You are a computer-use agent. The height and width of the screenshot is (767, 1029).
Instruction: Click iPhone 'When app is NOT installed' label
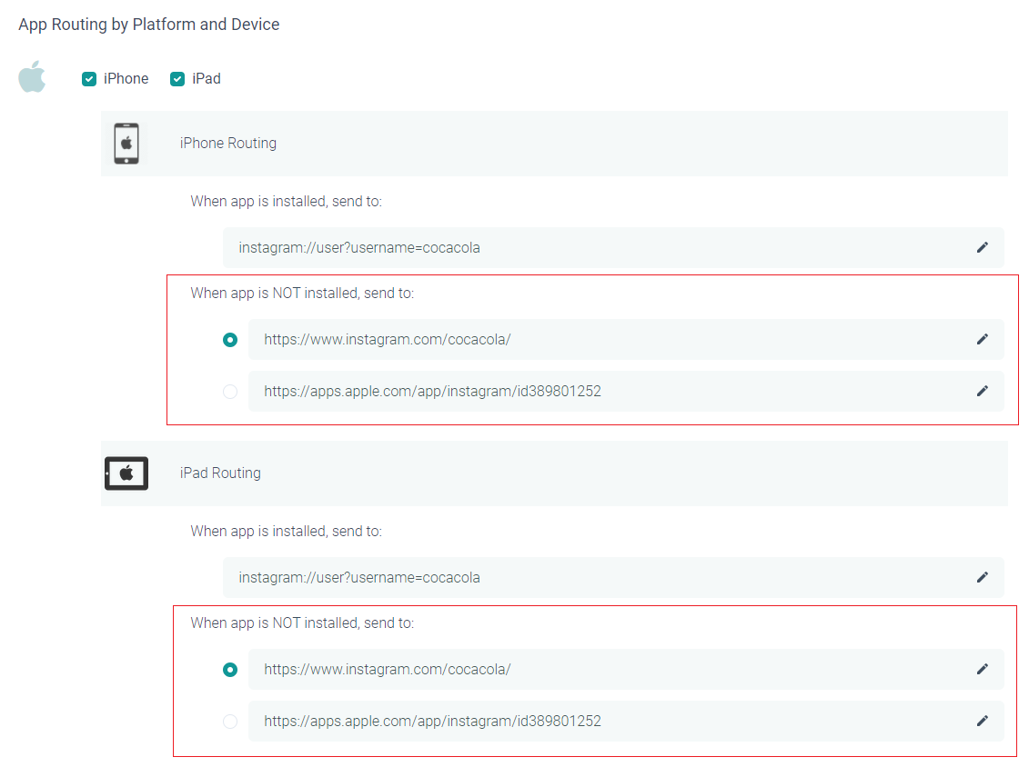[x=302, y=293]
